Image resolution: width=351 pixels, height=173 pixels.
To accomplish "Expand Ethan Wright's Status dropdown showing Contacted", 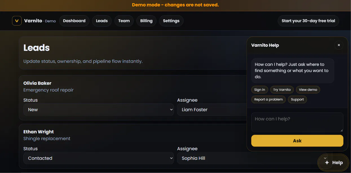I will point(99,158).
